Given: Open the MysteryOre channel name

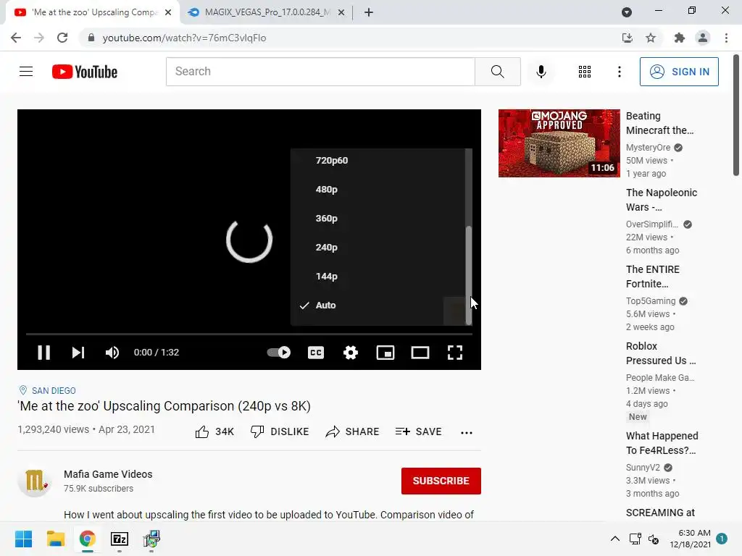Looking at the screenshot, I should [x=649, y=148].
